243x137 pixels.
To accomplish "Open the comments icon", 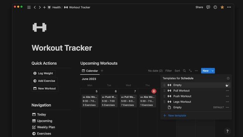I will point(208,7).
